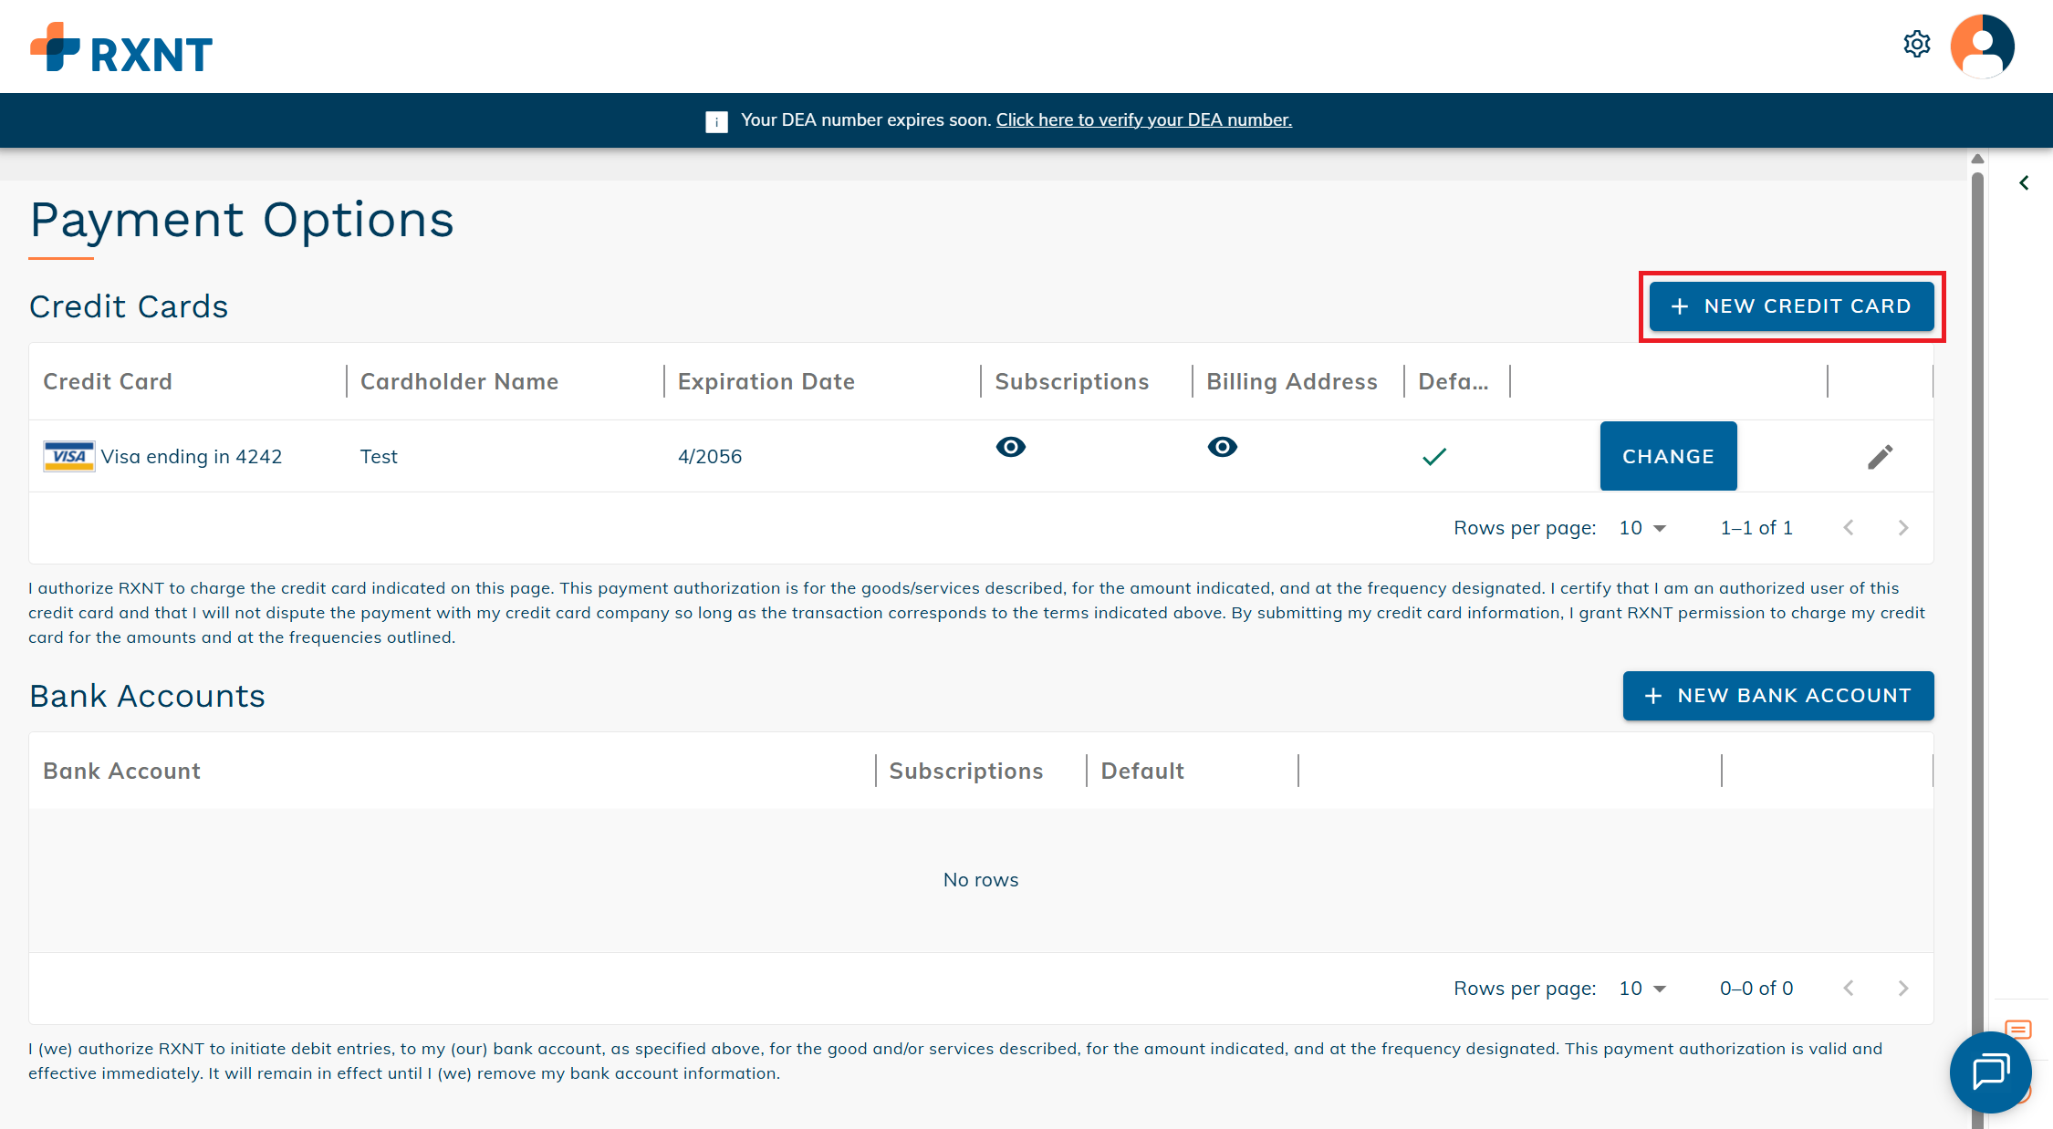The height and width of the screenshot is (1129, 2053).
Task: Click the info icon in DEA banner
Action: pyautogui.click(x=716, y=121)
